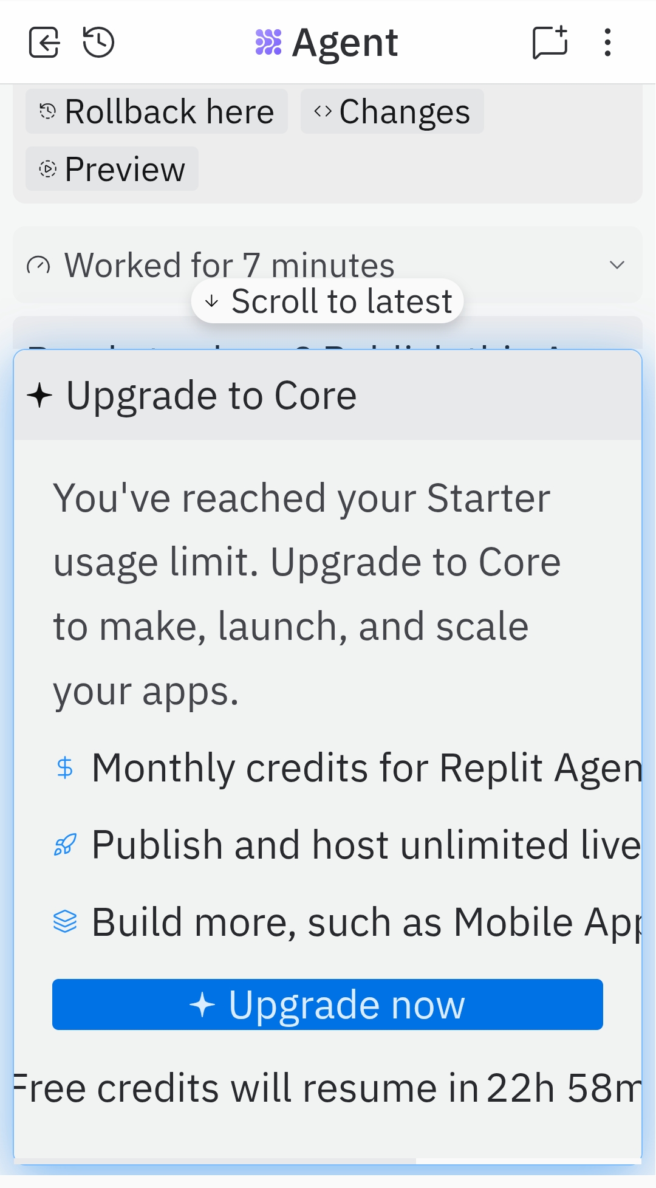656x1188 pixels.
Task: Click the Free credits will resume text
Action: coord(328,1088)
